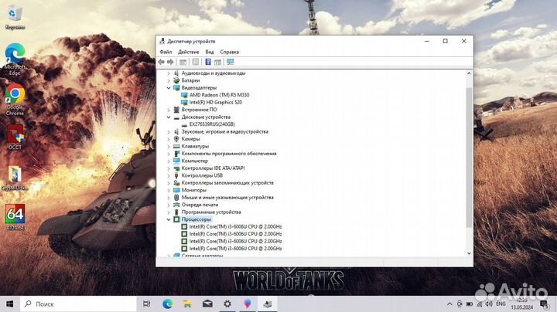
Task: Click the Back arrow in Device Manager toolbar
Action: 161,62
